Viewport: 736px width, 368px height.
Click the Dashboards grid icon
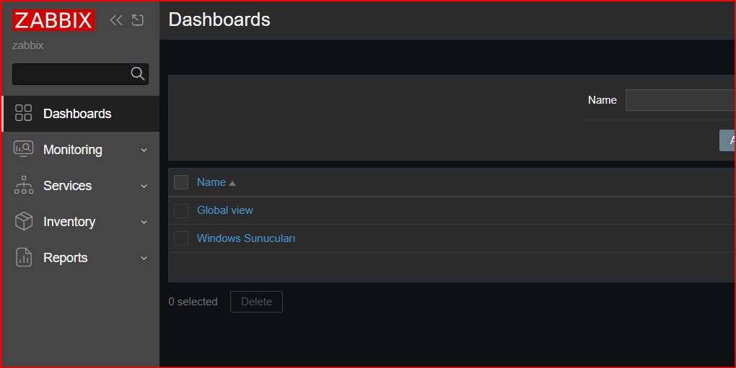click(24, 113)
